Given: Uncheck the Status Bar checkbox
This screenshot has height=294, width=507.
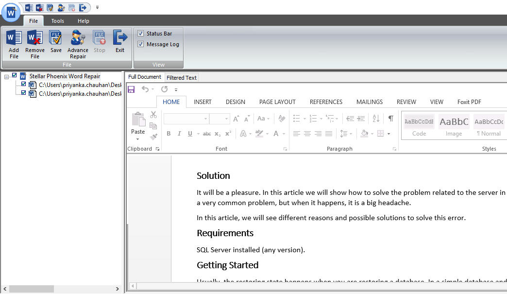Looking at the screenshot, I should tap(141, 34).
